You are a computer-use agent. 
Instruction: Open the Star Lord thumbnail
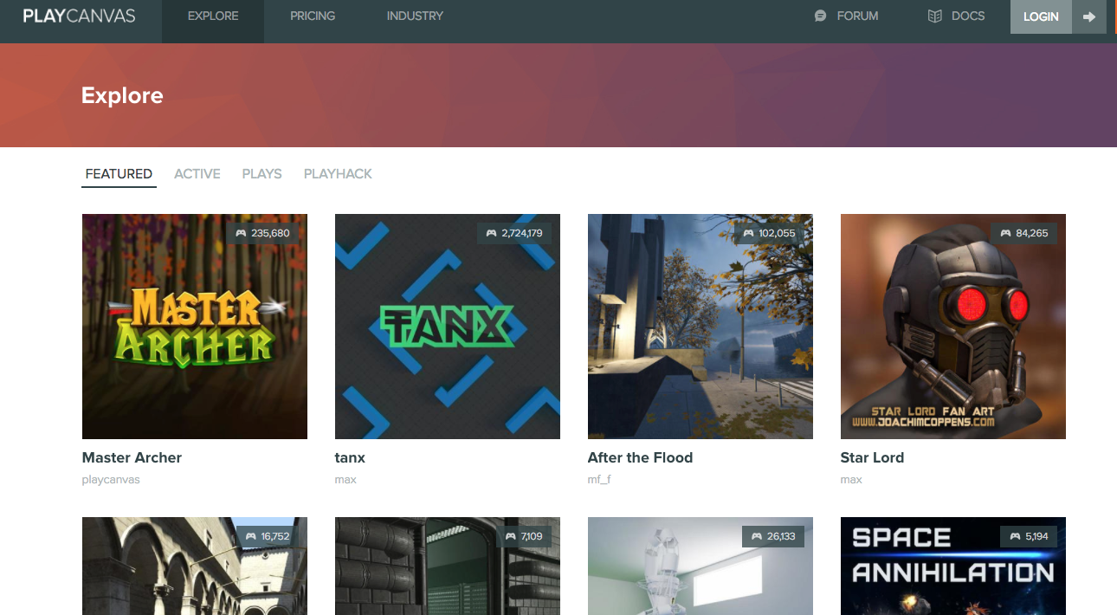tap(953, 327)
